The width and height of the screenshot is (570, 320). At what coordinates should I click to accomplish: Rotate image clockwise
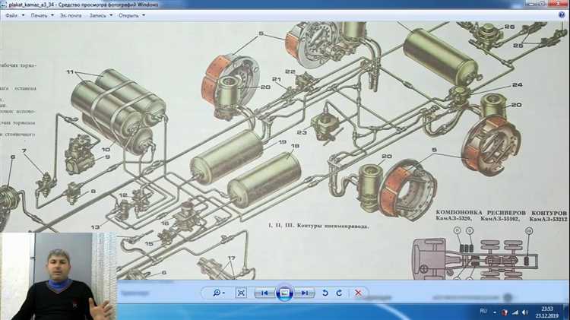tap(340, 293)
